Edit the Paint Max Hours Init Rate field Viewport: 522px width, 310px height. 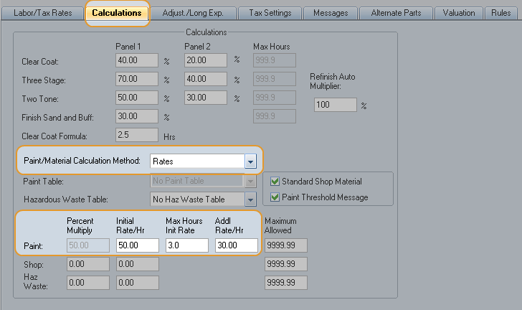tap(186, 245)
